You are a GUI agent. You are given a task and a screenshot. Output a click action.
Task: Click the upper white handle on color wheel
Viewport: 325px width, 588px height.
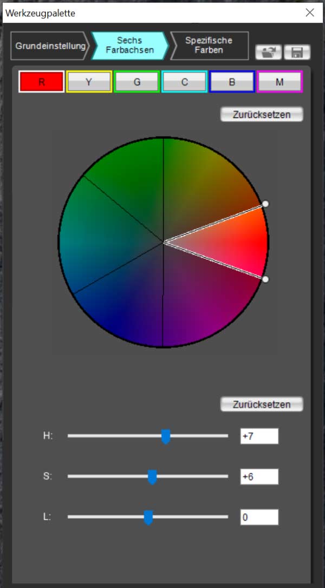tap(265, 204)
